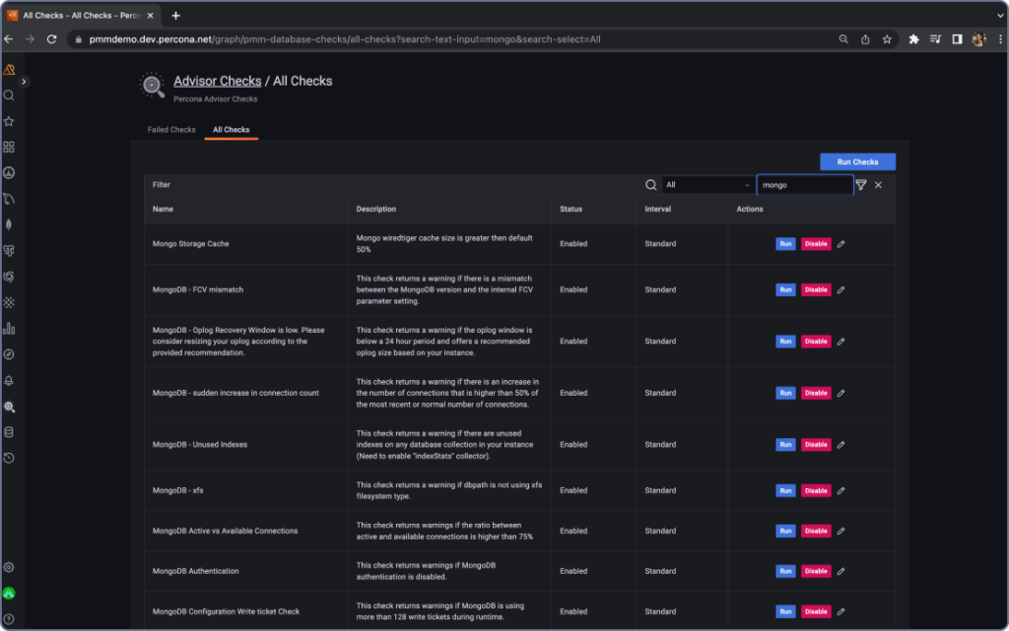This screenshot has height=631, width=1009.
Task: Edit the MongoDB - FCV mismatch check
Action: click(841, 289)
